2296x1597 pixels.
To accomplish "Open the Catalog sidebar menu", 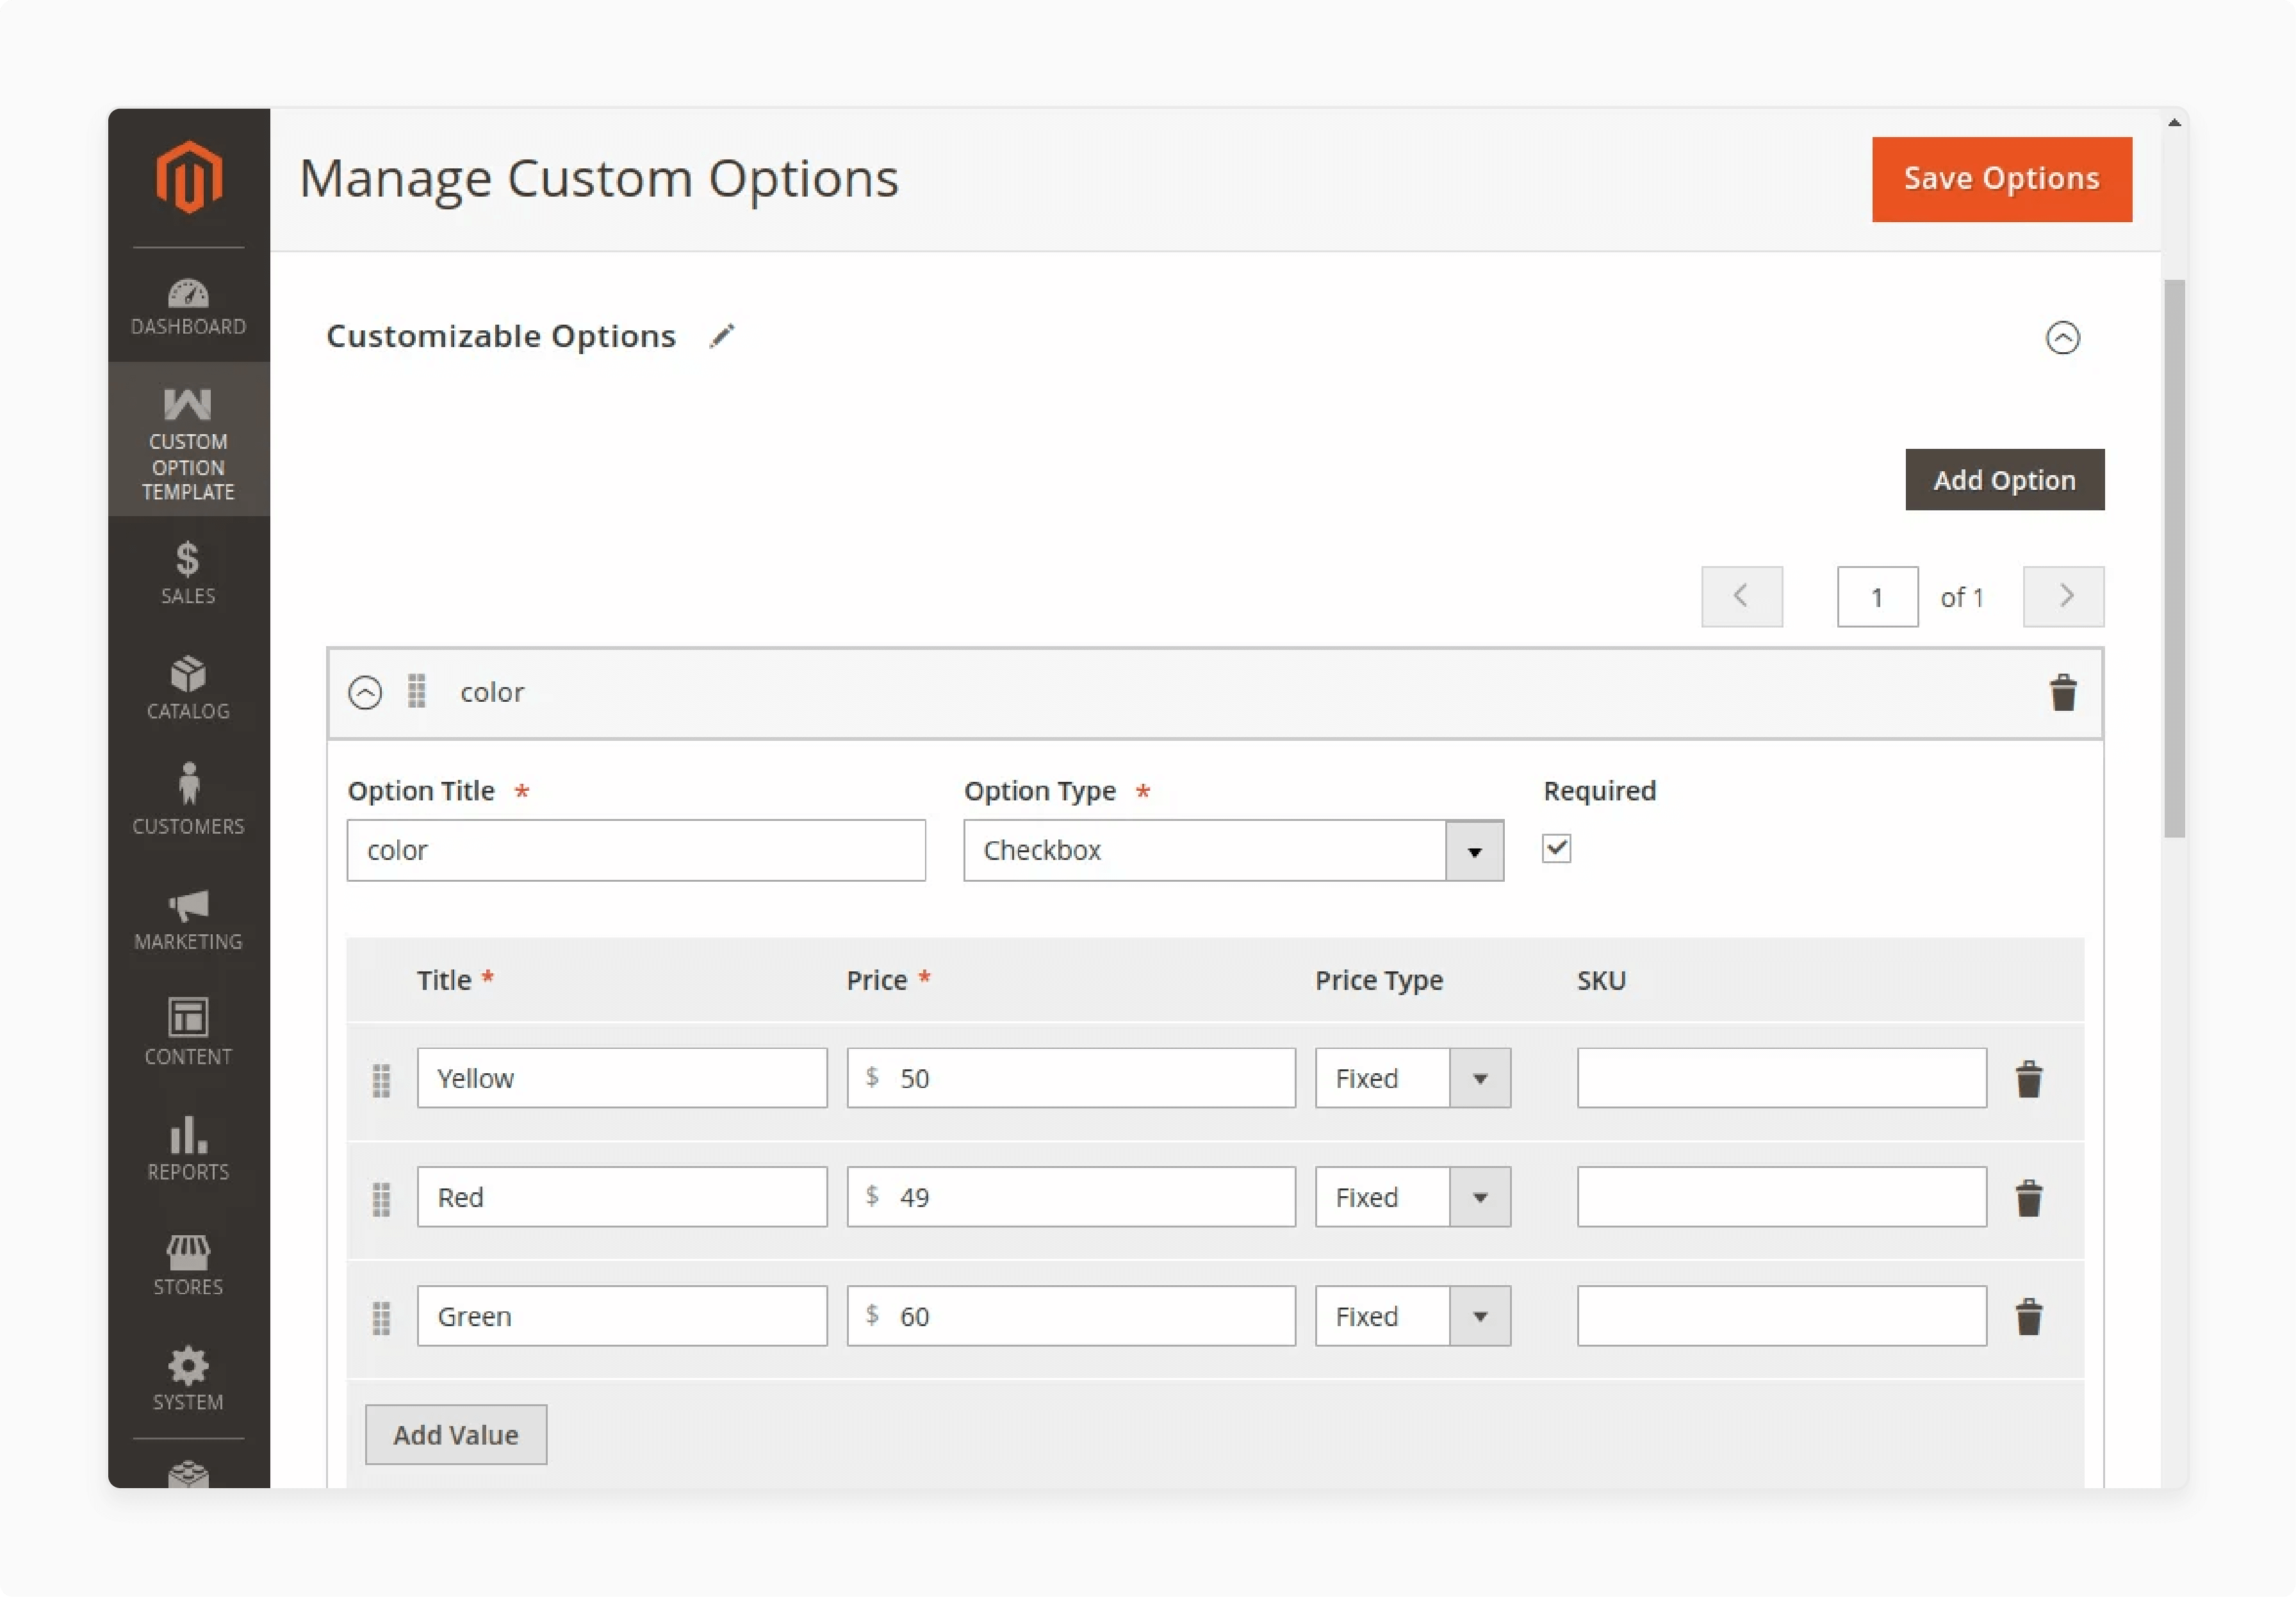I will [x=188, y=688].
